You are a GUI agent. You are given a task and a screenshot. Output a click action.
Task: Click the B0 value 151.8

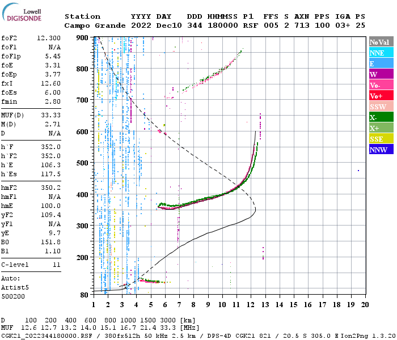pos(51,243)
